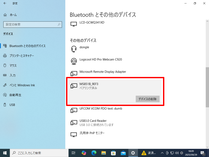Click the Task View taskbar icon

click(x=74, y=153)
